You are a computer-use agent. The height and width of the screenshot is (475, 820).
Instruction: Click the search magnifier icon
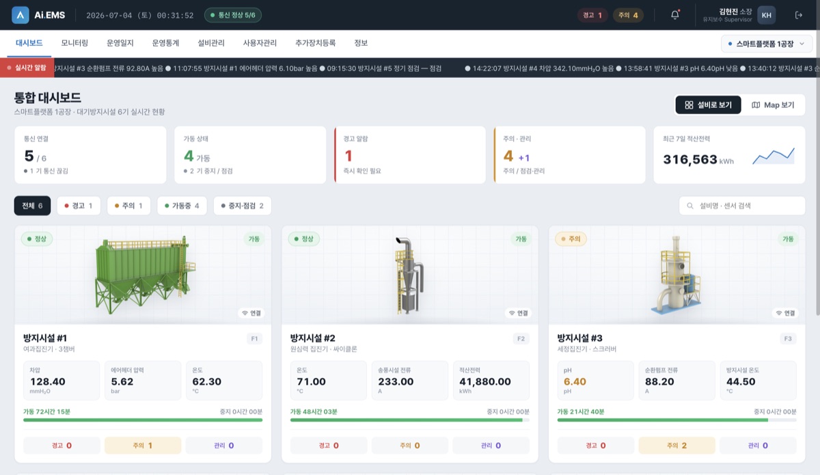[x=690, y=206]
